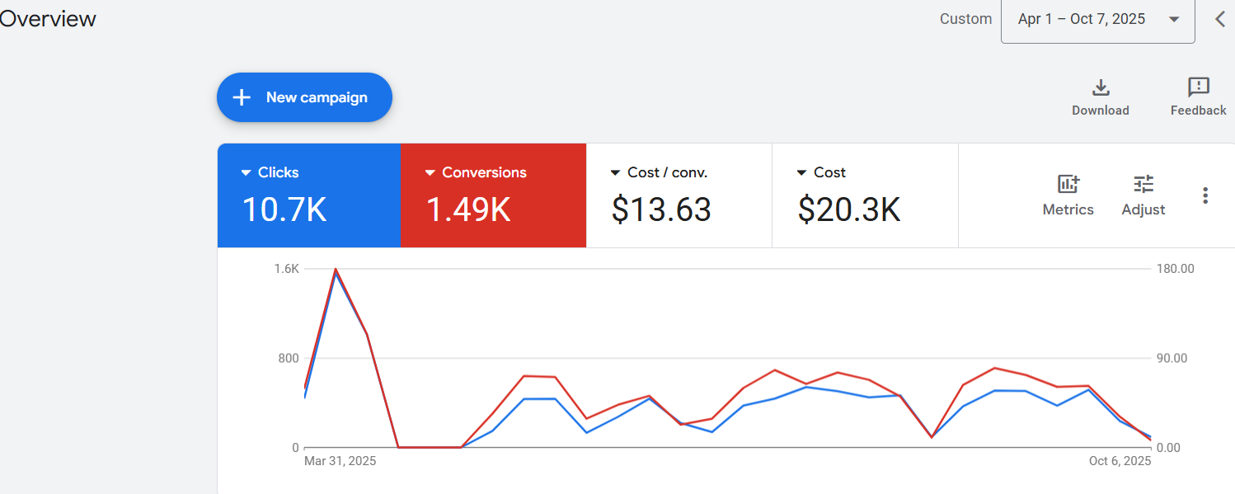Expand the Cost metric dropdown arrow

(x=801, y=173)
